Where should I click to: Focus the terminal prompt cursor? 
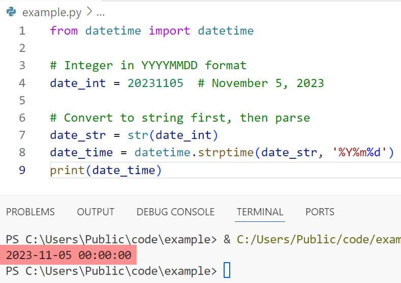[x=227, y=270]
